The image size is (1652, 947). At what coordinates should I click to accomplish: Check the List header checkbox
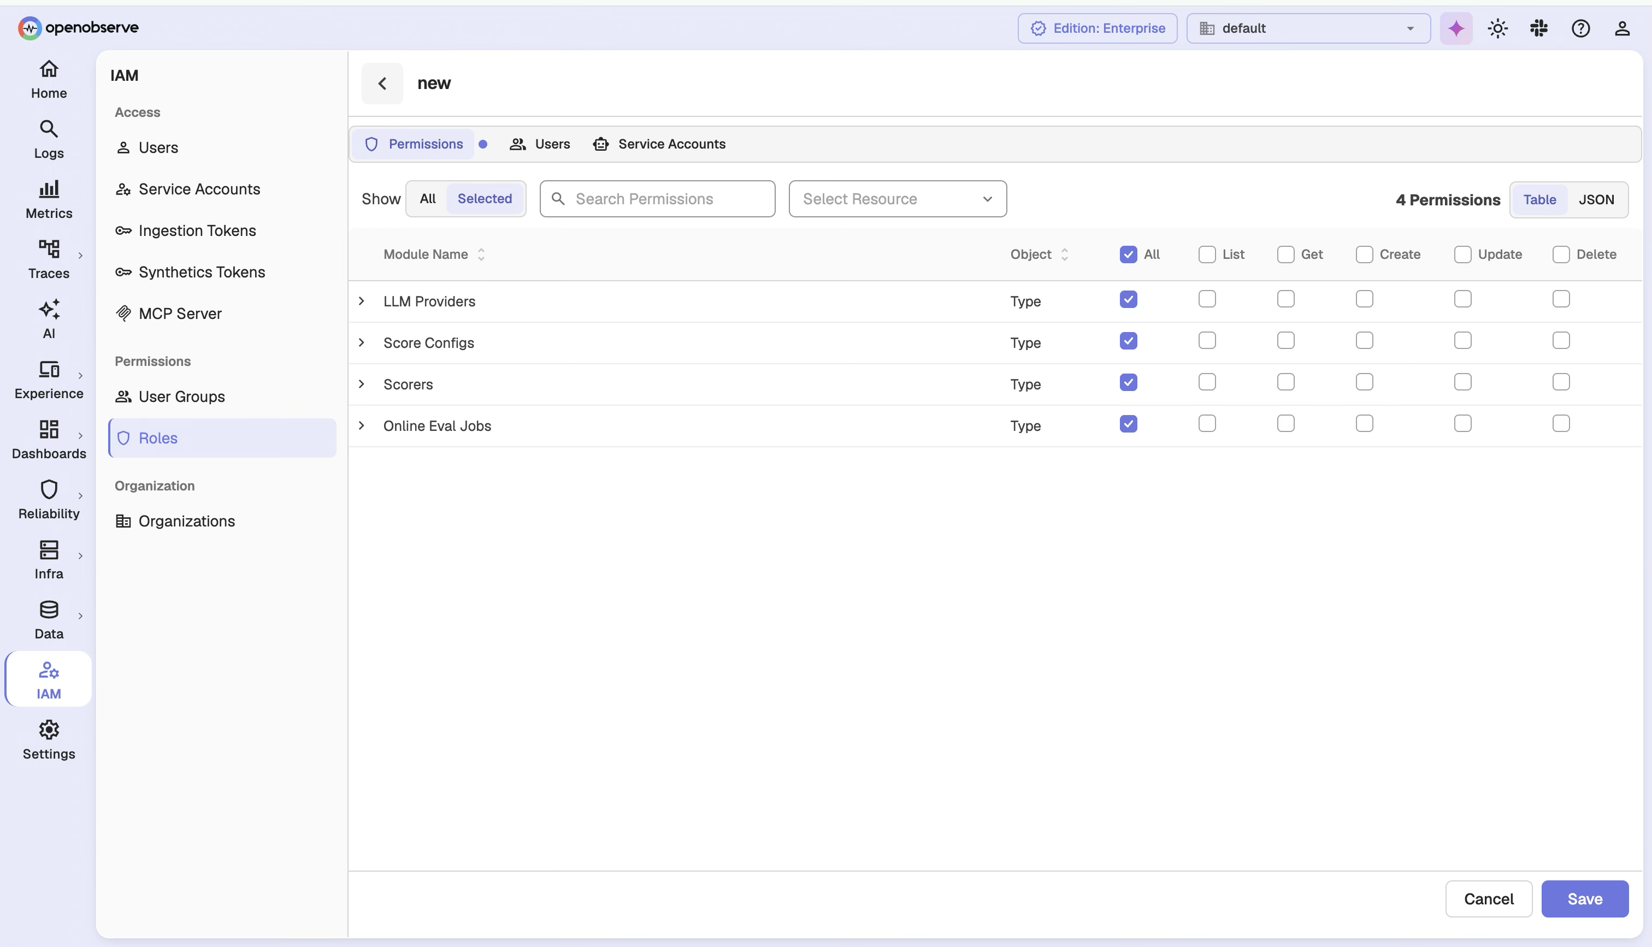[1207, 254]
